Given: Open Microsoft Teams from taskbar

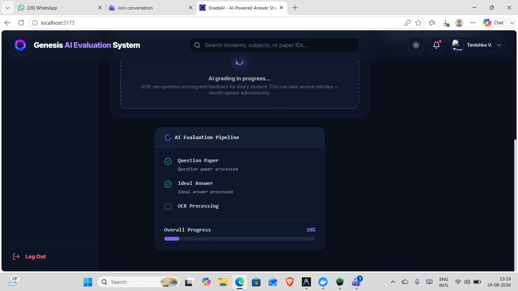Looking at the screenshot, I should (356, 282).
